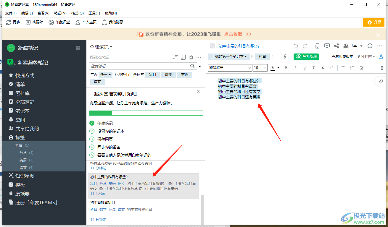The height and width of the screenshot is (227, 388).
Task: Click the expand note icon beside title
Action: coord(212,46)
